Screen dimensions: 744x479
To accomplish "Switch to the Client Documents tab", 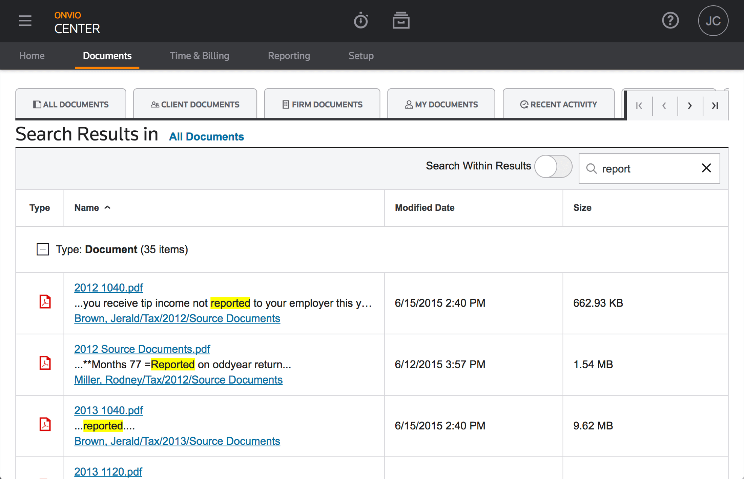I will tap(195, 104).
